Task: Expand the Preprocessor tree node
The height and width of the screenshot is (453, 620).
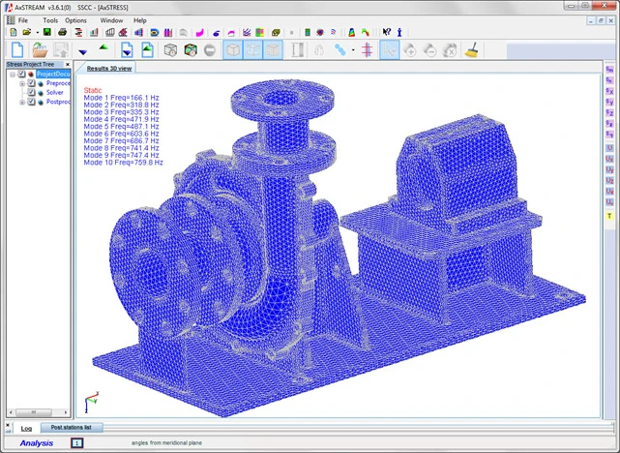Action: [21, 84]
